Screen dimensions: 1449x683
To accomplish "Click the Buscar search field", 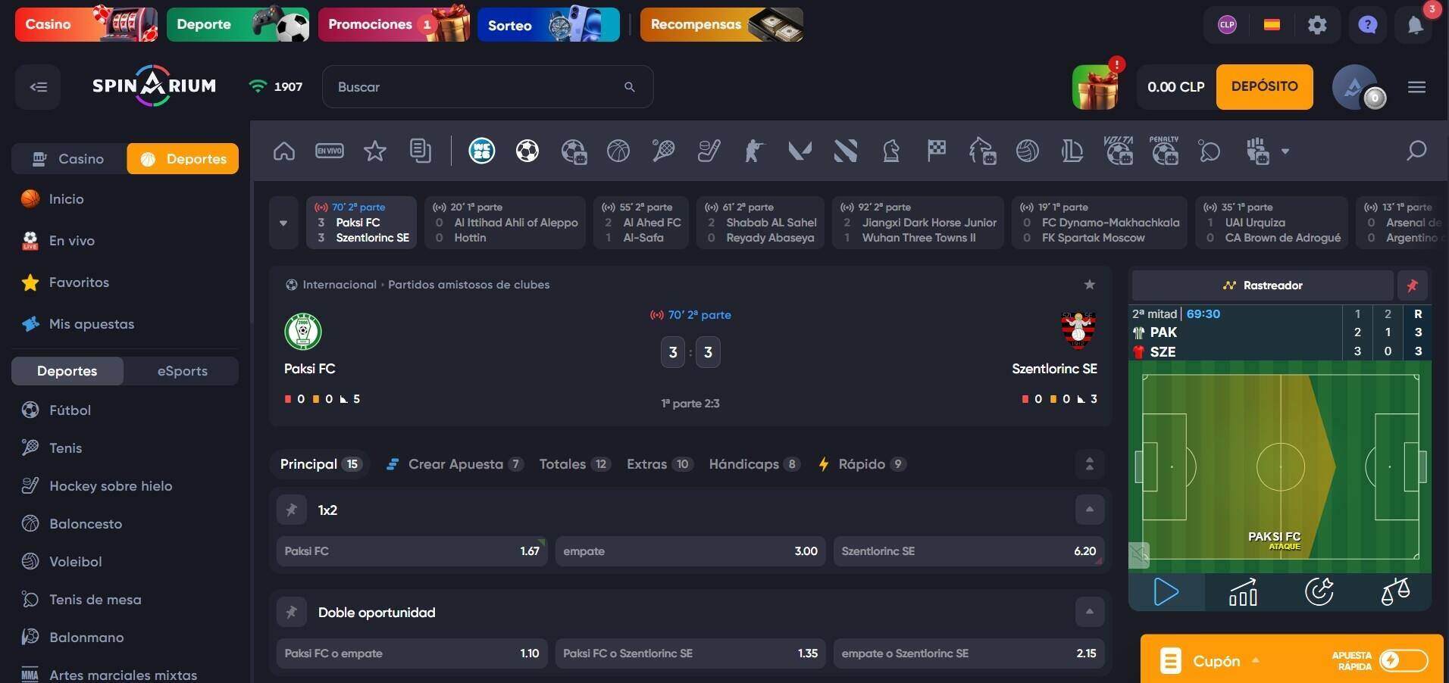I will click(487, 87).
